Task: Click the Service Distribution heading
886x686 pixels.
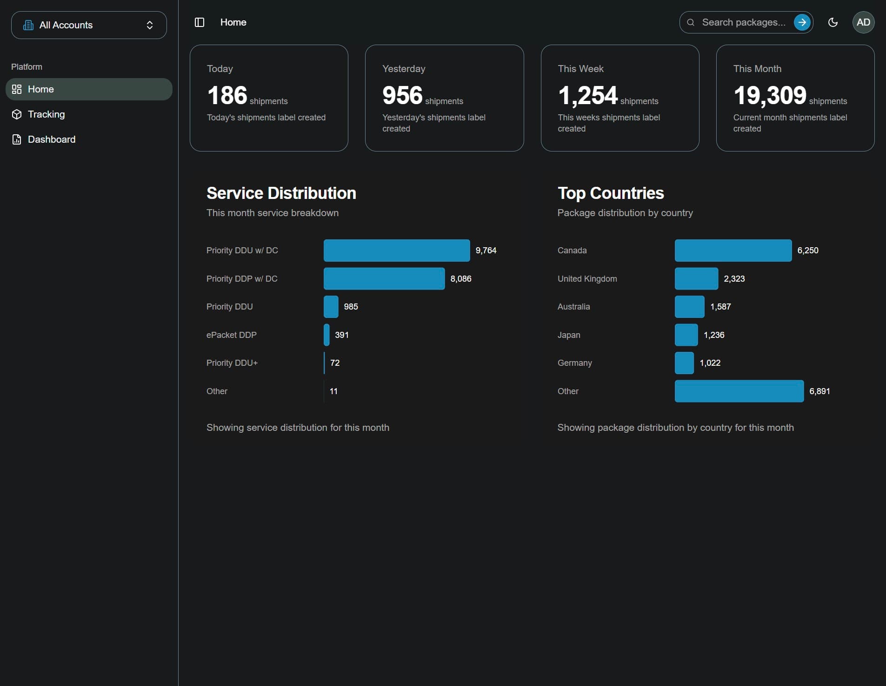Action: pyautogui.click(x=281, y=193)
